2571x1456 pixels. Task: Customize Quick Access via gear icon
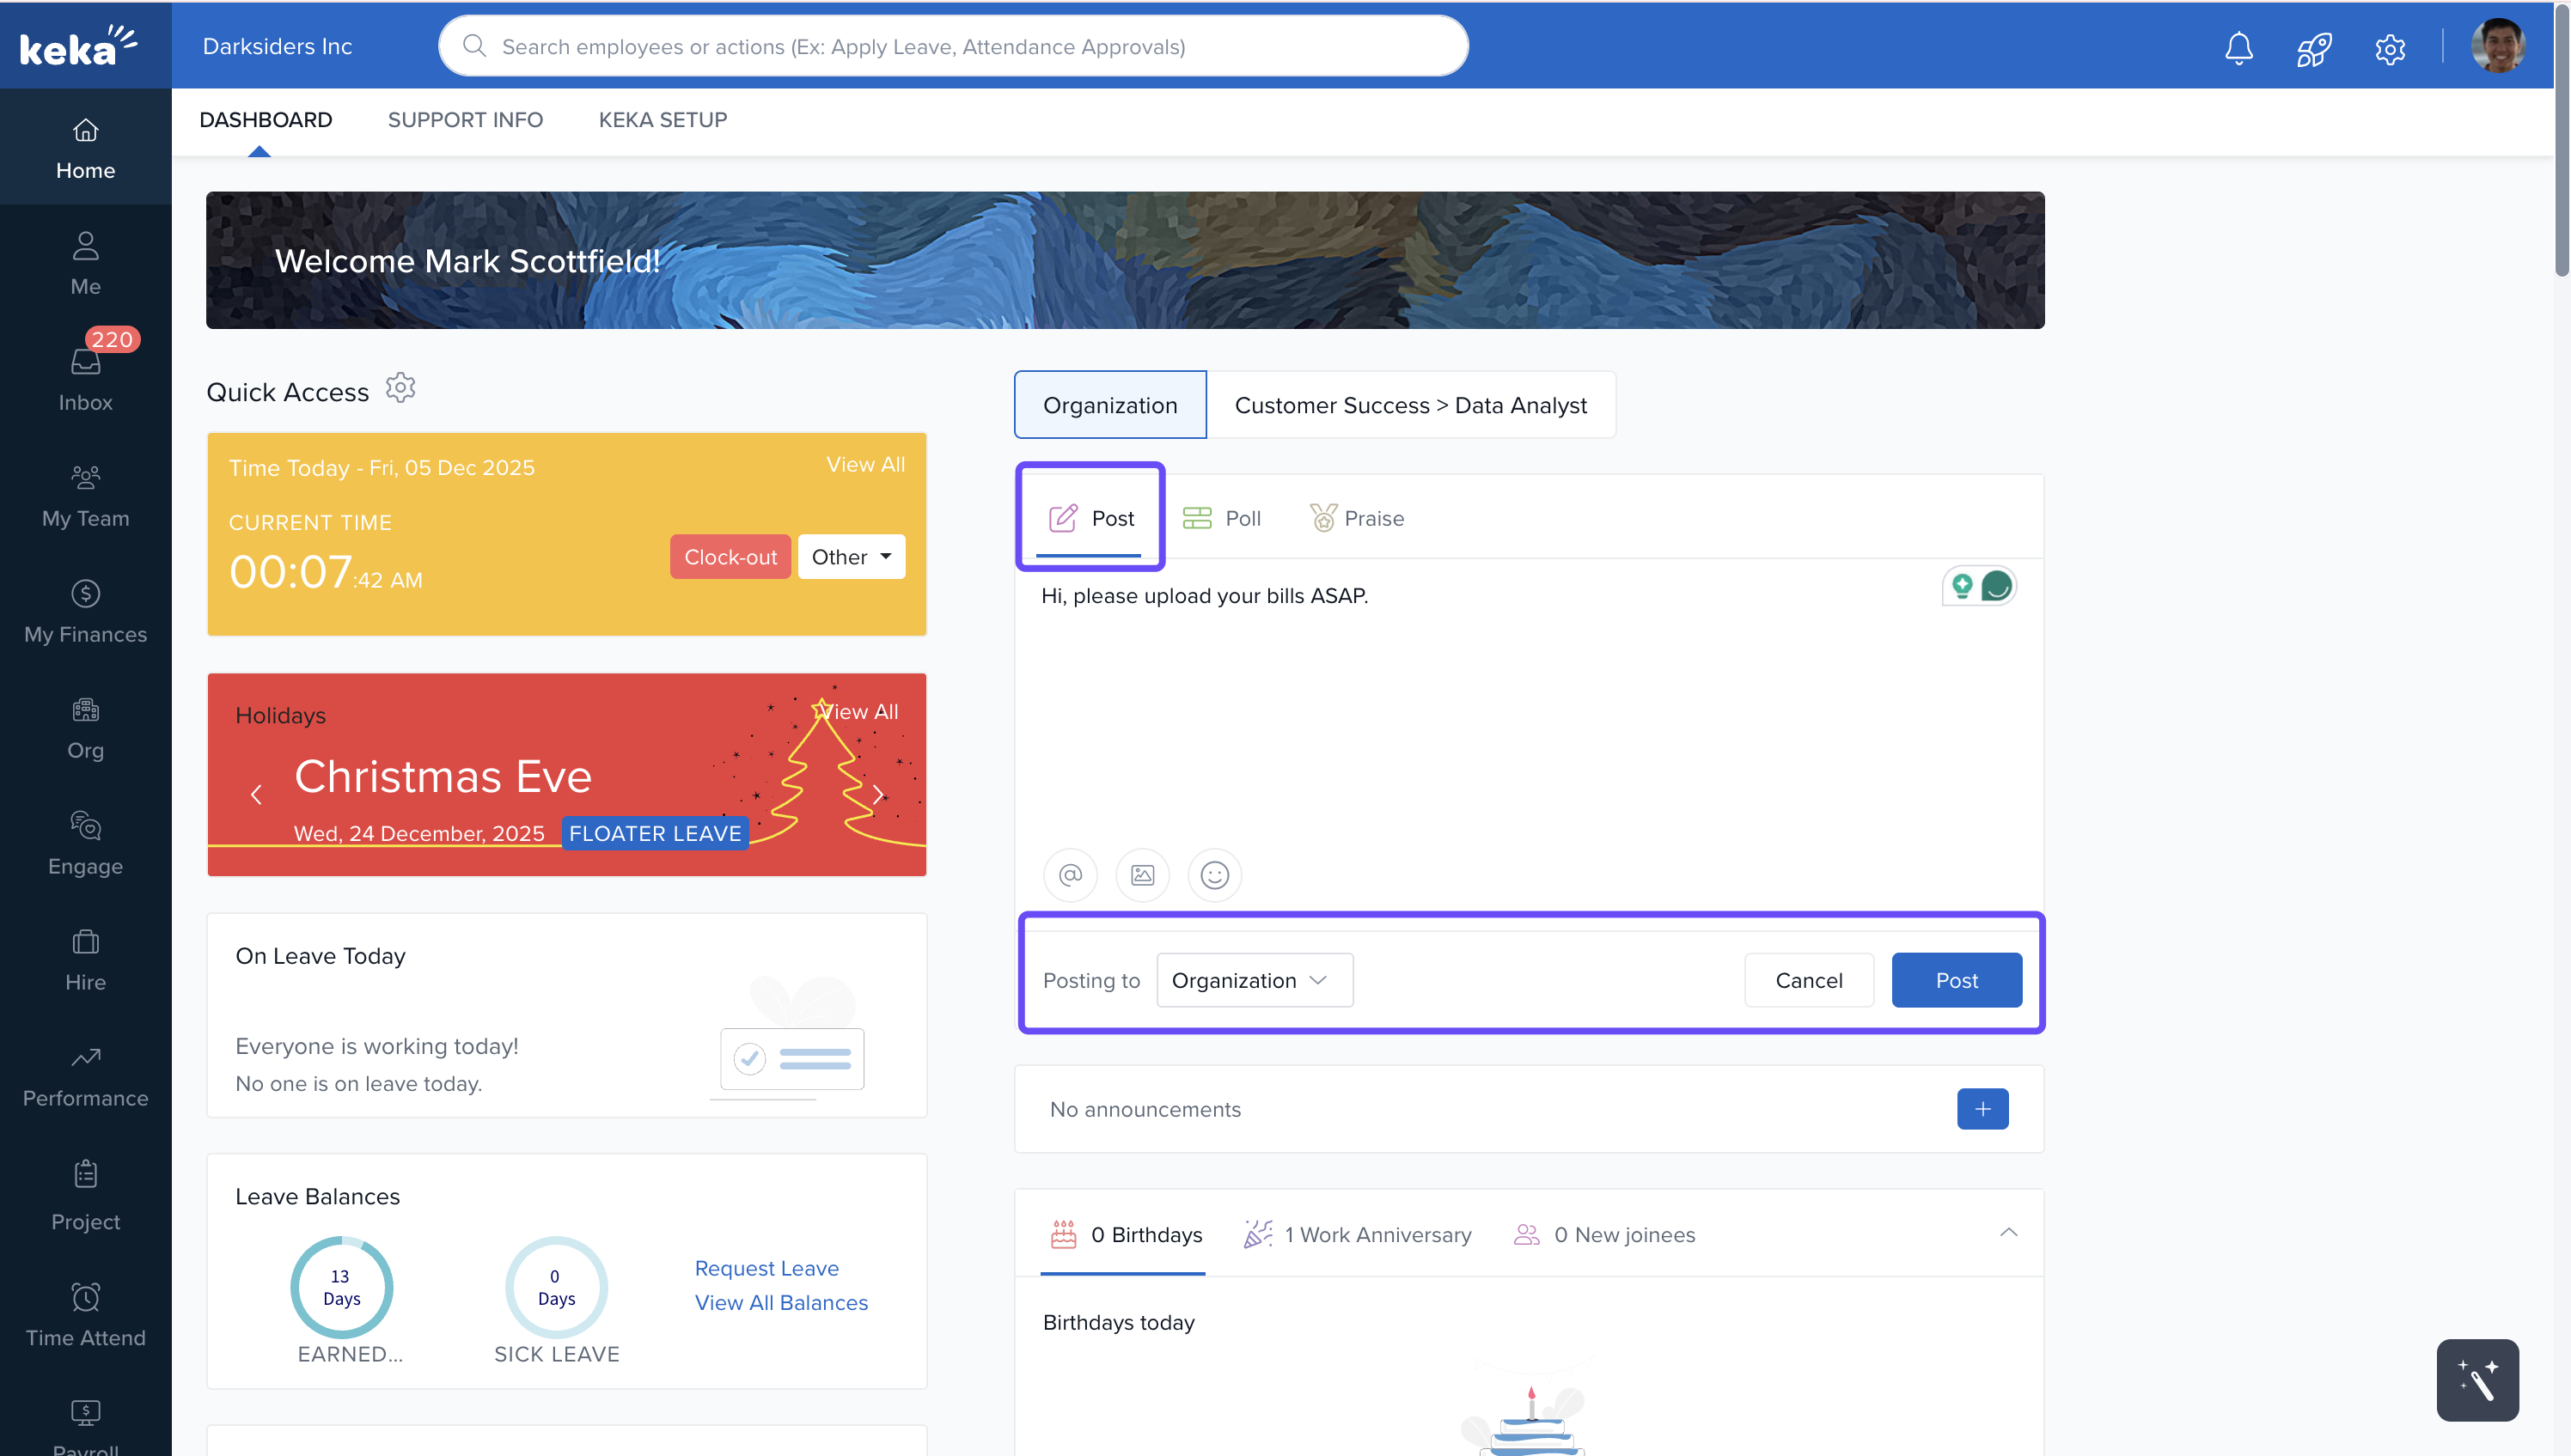click(x=400, y=388)
